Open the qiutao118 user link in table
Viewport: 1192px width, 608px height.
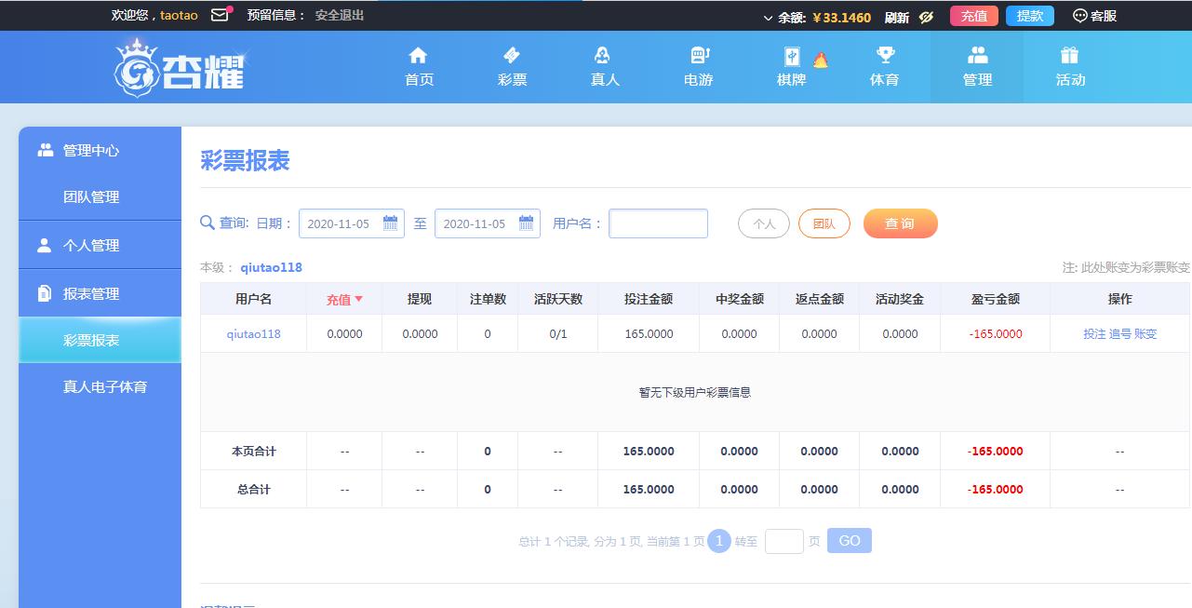coord(254,333)
